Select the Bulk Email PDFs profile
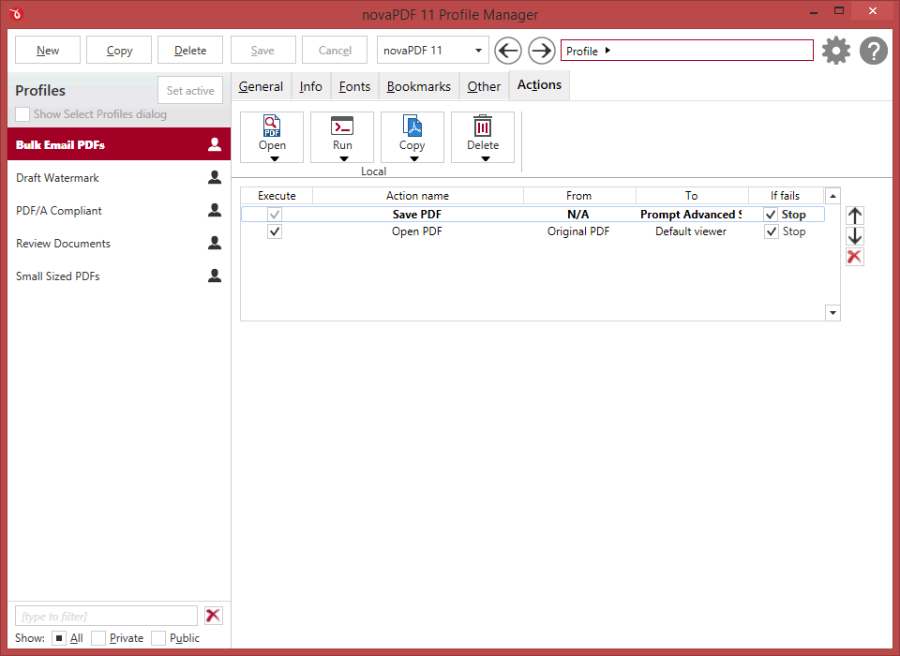The width and height of the screenshot is (900, 656). point(119,144)
